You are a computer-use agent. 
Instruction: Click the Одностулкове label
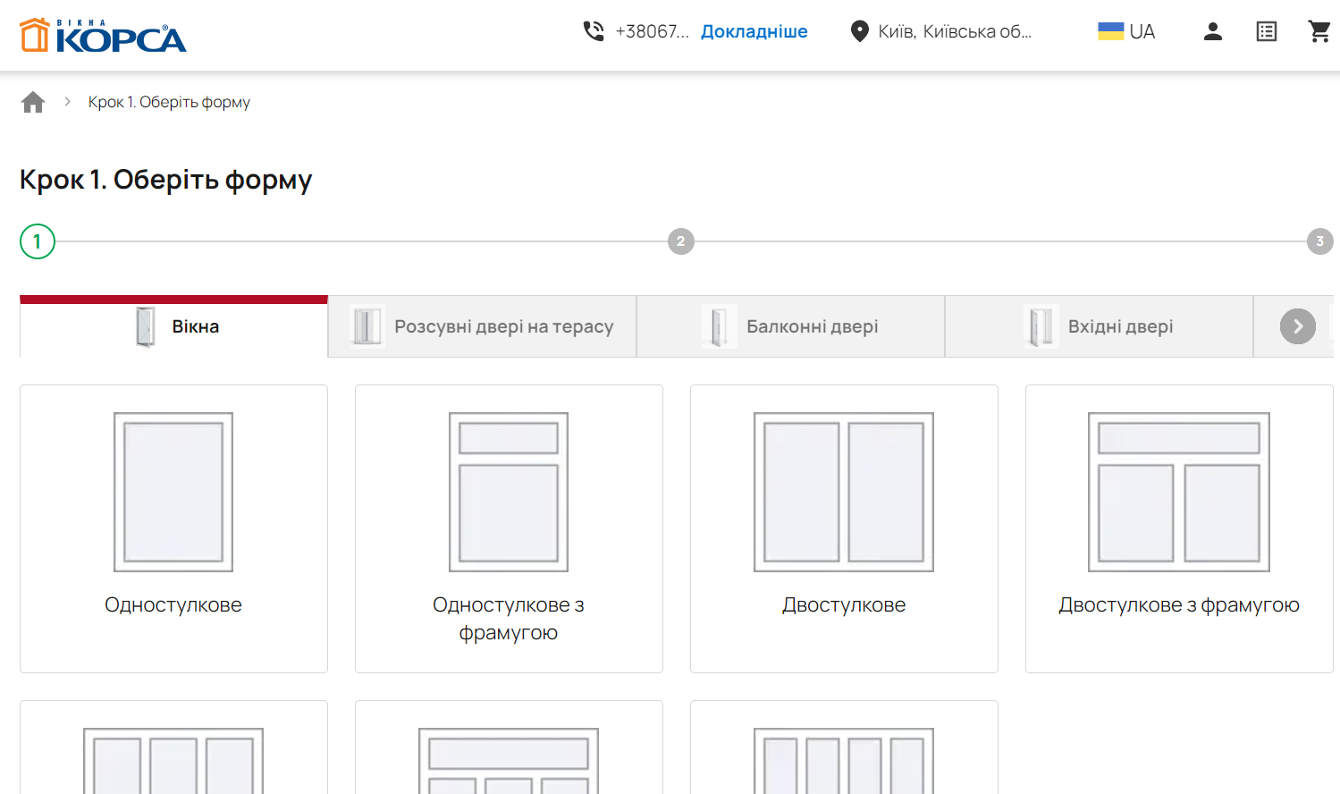[173, 604]
